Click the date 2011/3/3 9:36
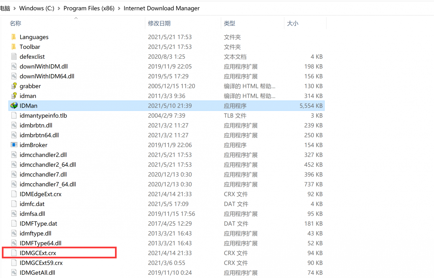The width and height of the screenshot is (434, 278). point(167,96)
